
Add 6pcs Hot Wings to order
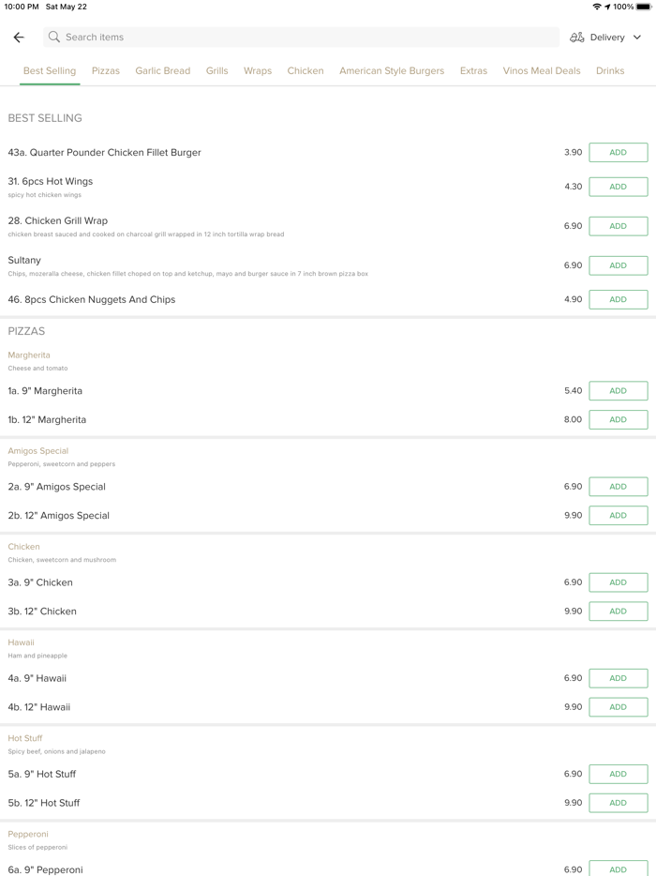[618, 187]
